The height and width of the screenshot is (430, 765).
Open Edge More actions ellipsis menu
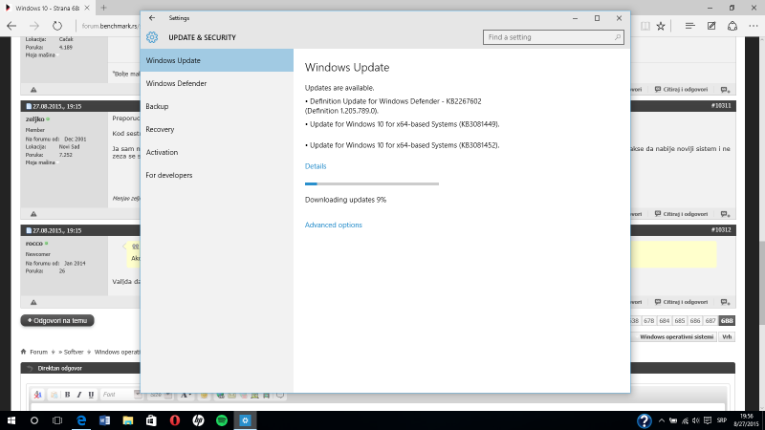(754, 26)
